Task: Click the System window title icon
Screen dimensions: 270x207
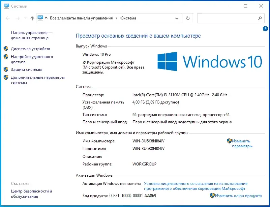Action: point(6,6)
